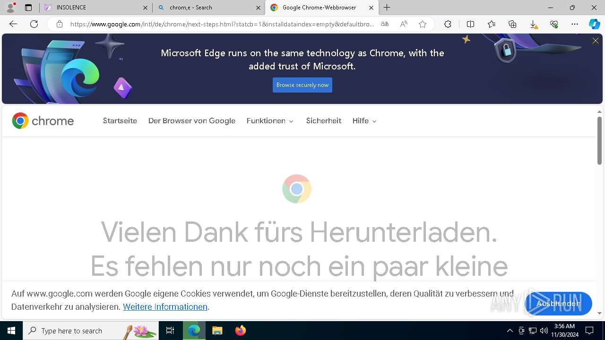Close the Google Chrome-Webbrowser tab
605x340 pixels.
pos(371,8)
